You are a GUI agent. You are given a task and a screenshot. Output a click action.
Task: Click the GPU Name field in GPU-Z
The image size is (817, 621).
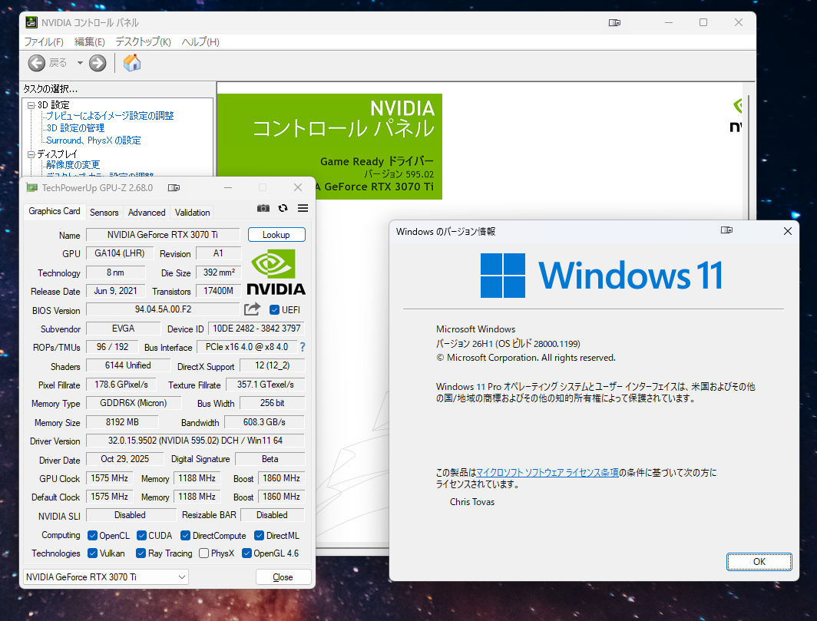click(x=163, y=235)
